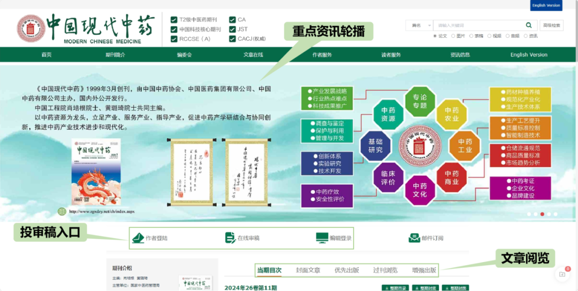
Task: Select the 视频 radio button
Action: [x=489, y=36]
